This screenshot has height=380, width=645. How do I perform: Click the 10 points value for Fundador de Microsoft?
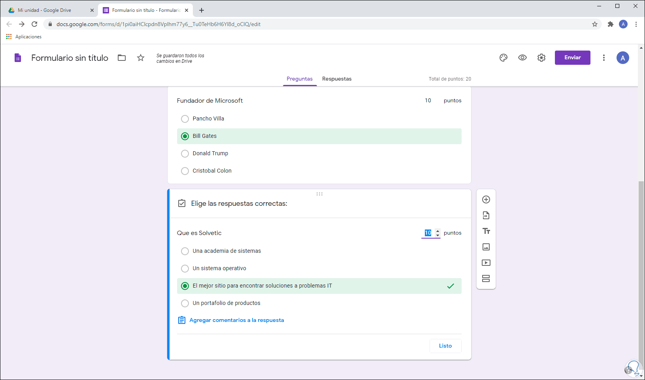click(428, 100)
